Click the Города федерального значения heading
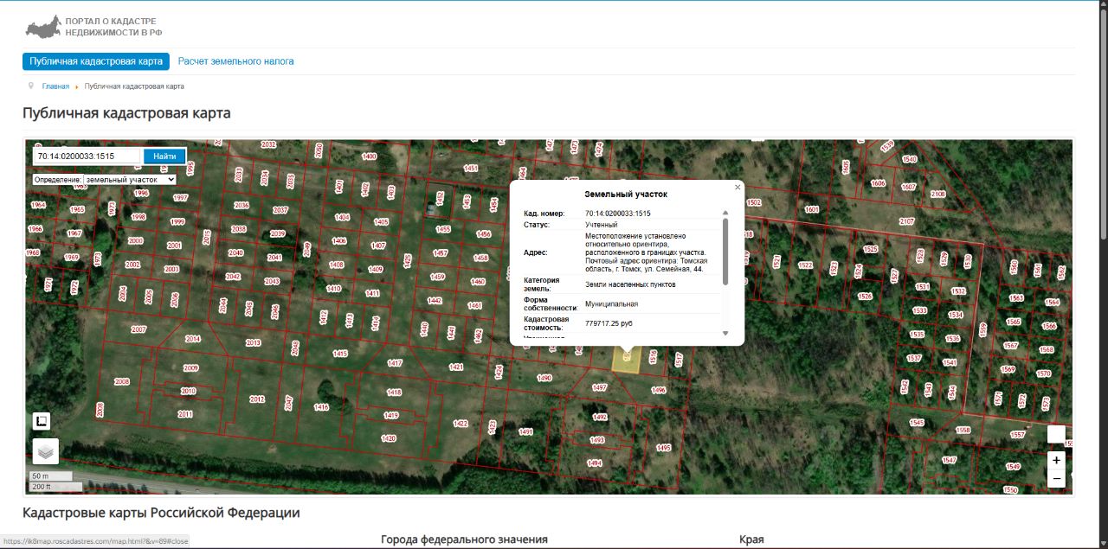Image resolution: width=1108 pixels, height=549 pixels. [464, 539]
